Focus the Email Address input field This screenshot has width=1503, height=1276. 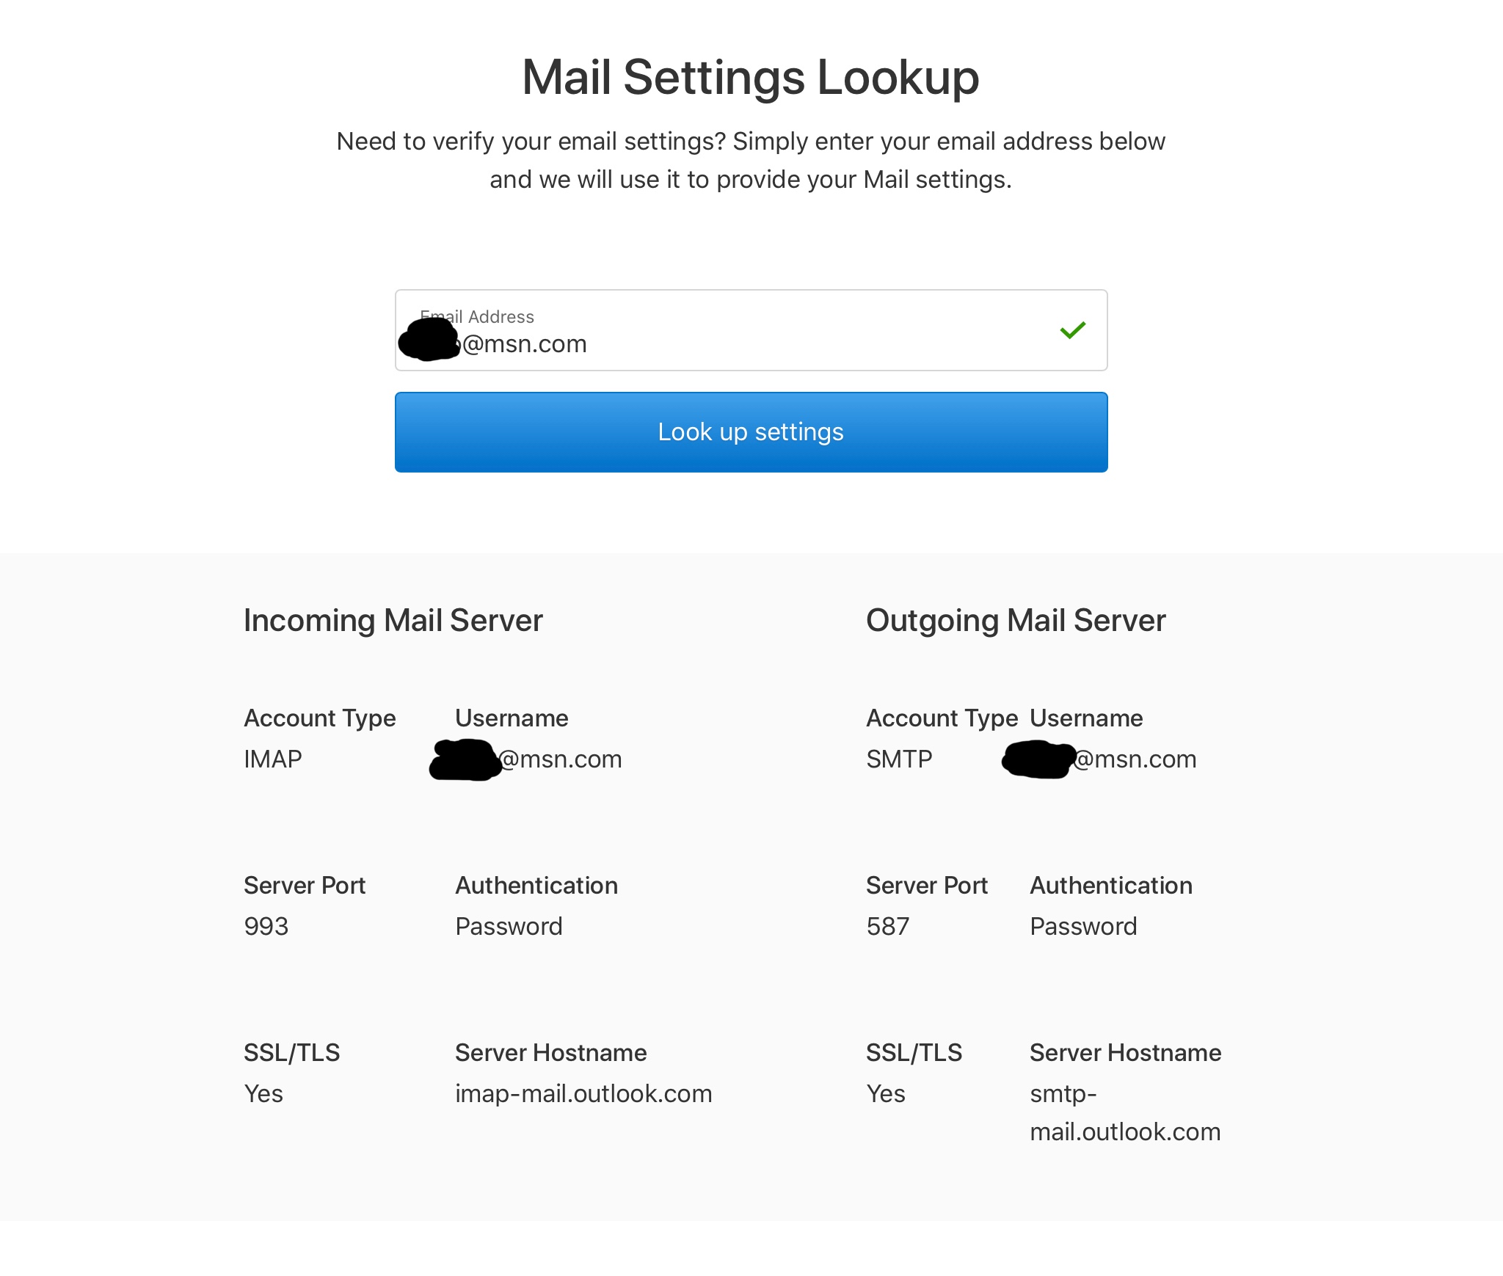[751, 330]
